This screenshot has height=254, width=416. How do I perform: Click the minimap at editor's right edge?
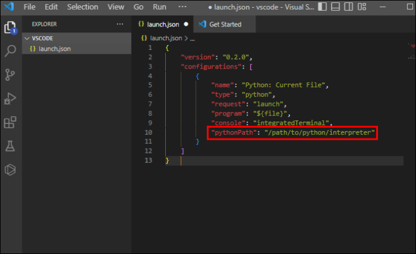pos(411,52)
